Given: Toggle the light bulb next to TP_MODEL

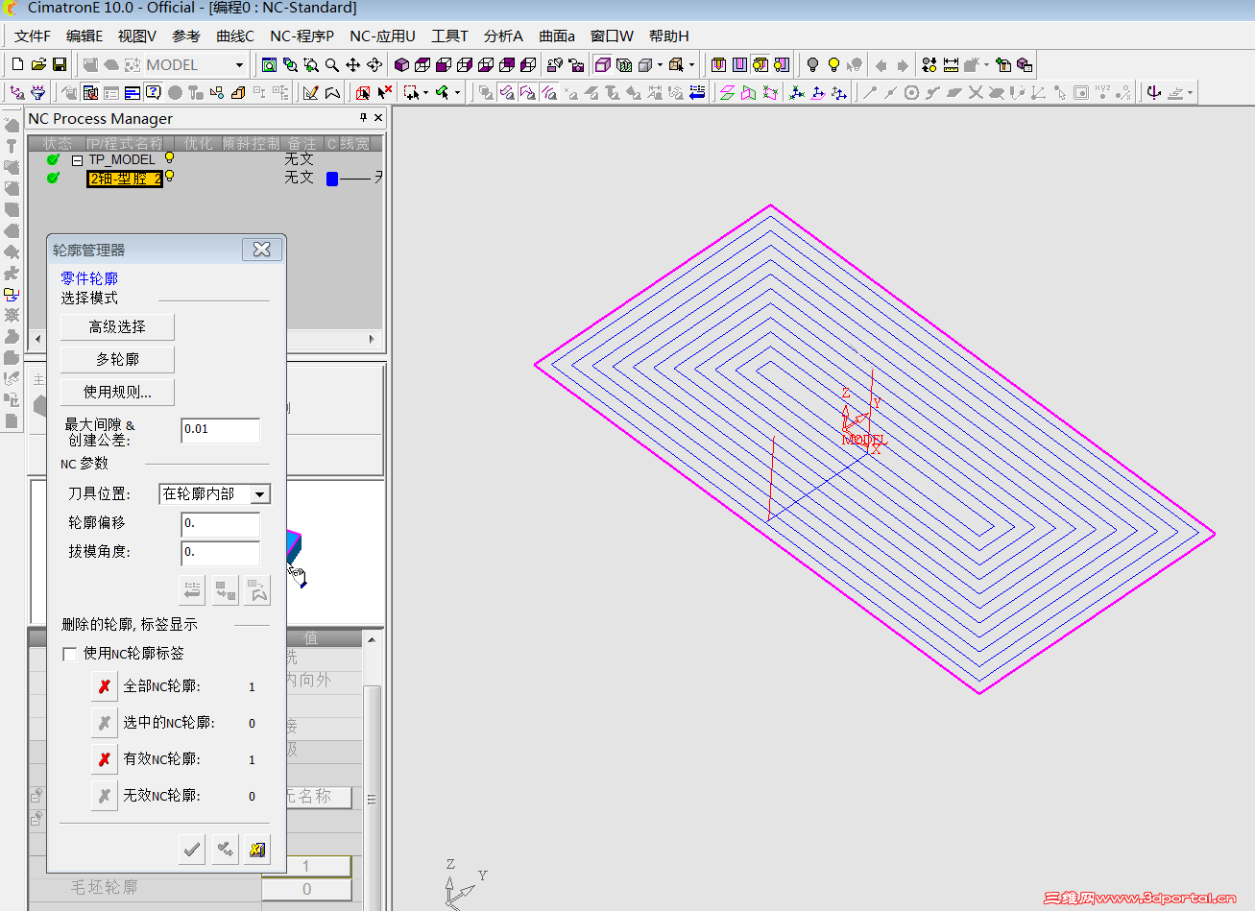Looking at the screenshot, I should tap(170, 158).
